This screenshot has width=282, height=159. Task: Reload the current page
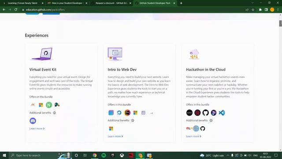16,10
